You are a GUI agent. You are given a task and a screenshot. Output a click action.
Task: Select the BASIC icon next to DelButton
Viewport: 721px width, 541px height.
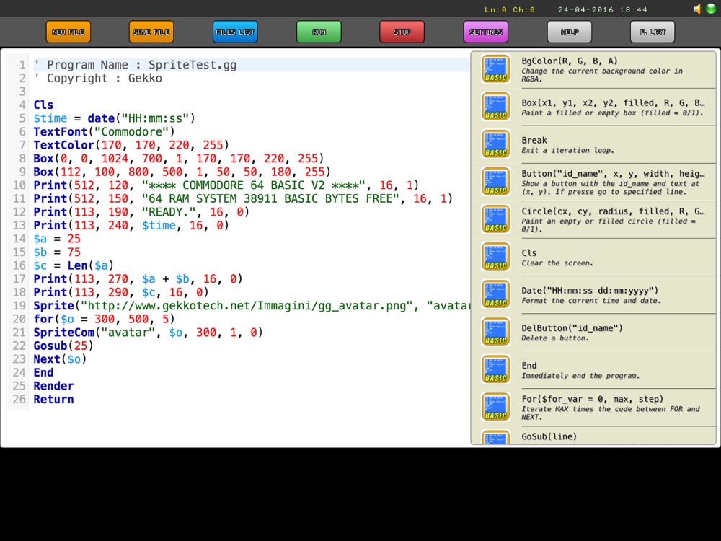496,332
